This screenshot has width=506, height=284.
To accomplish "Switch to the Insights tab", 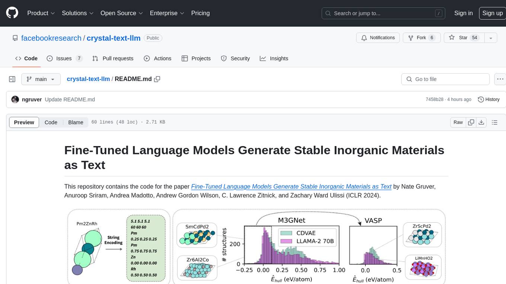I will (x=274, y=58).
